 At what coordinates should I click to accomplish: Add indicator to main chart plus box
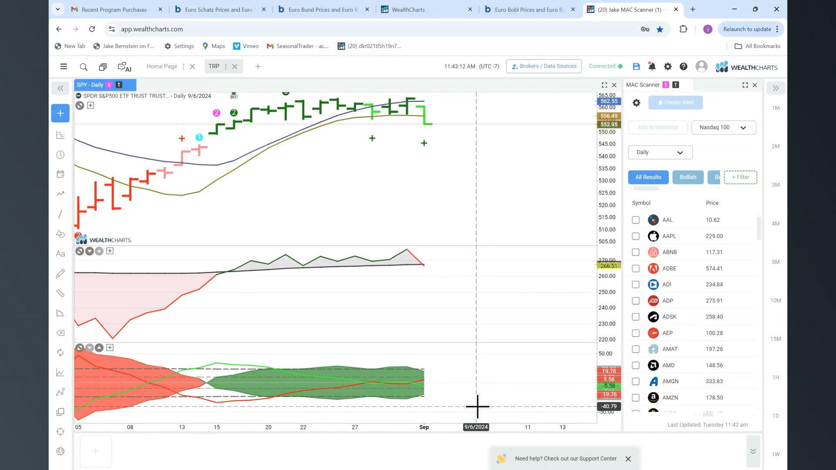click(x=91, y=105)
